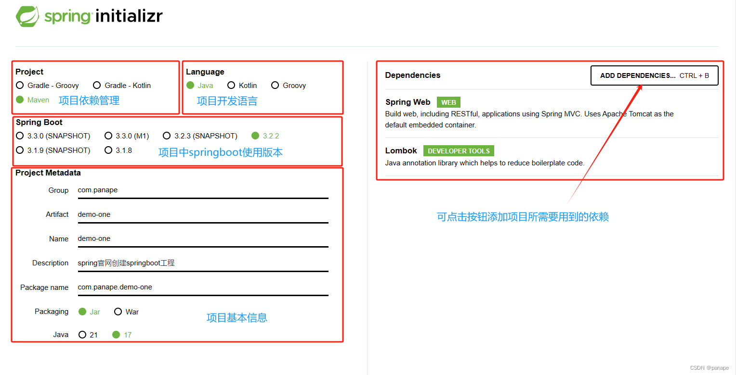Select Jar packaging

(x=89, y=312)
